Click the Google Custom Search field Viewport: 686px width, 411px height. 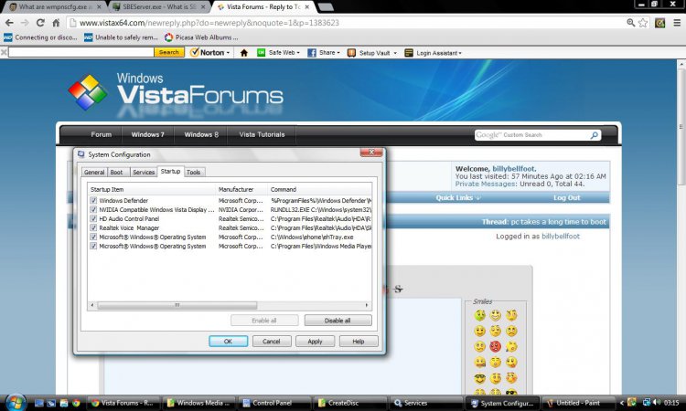531,135
